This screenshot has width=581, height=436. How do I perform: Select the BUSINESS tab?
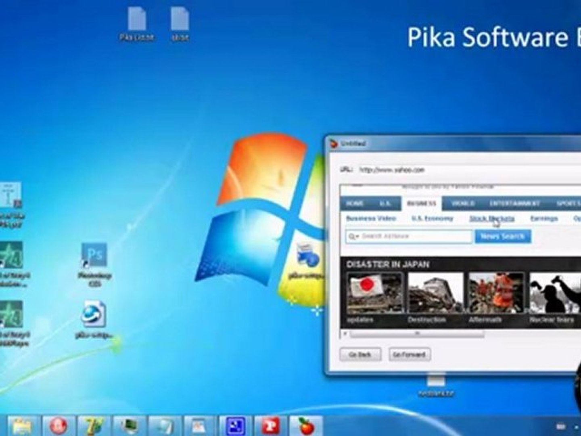[422, 203]
